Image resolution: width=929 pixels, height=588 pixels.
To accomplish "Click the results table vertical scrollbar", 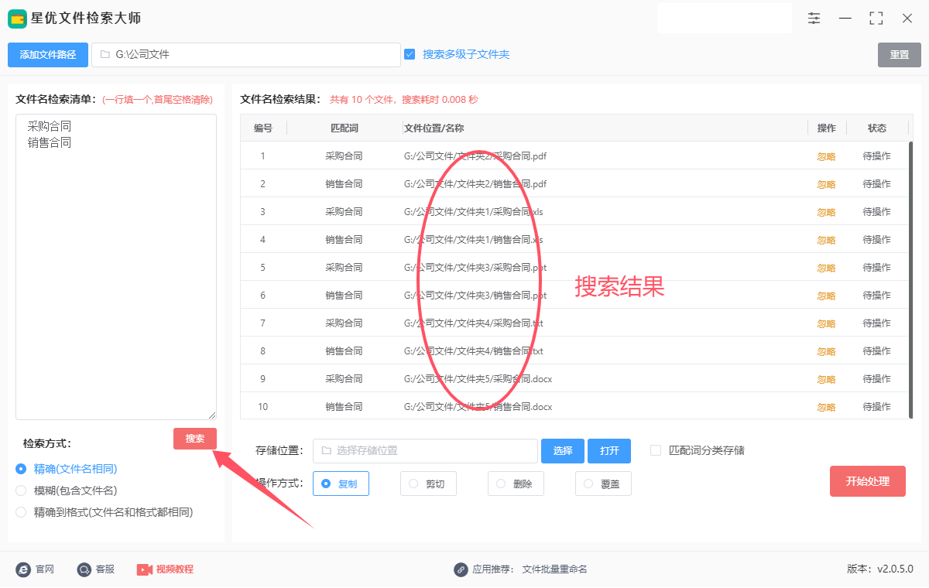I will coord(911,279).
